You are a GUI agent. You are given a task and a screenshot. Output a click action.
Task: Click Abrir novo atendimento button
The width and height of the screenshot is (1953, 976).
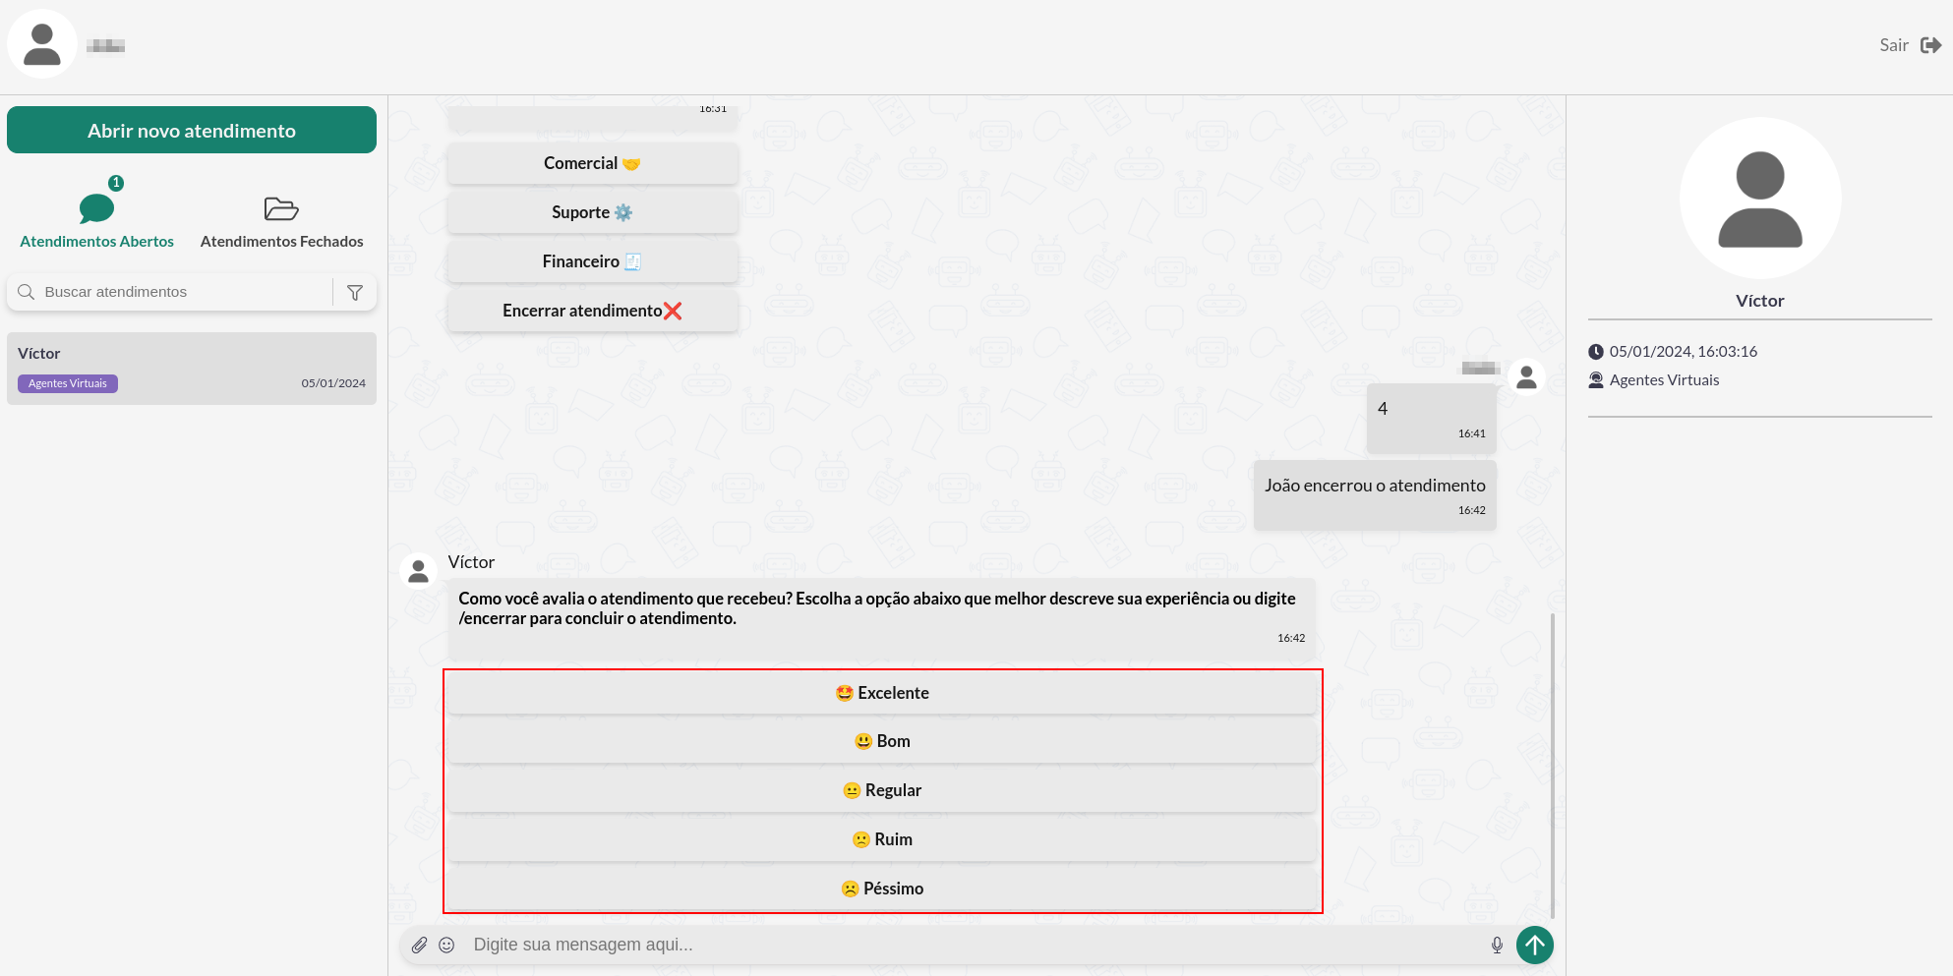(192, 130)
